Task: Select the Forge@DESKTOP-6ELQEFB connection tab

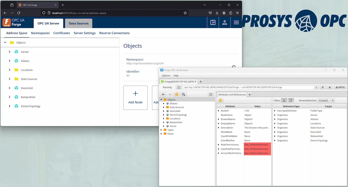Action: click(x=179, y=81)
